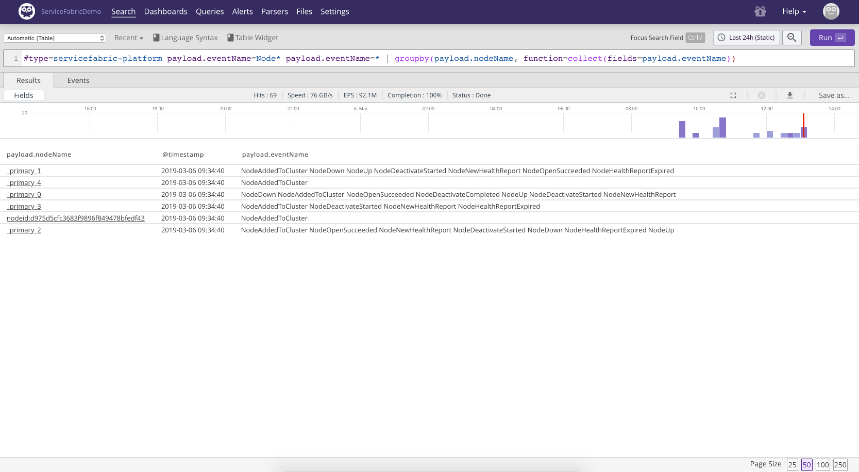Viewport: 859px width, 472px height.
Task: Open the gift box what's new icon
Action: (760, 11)
